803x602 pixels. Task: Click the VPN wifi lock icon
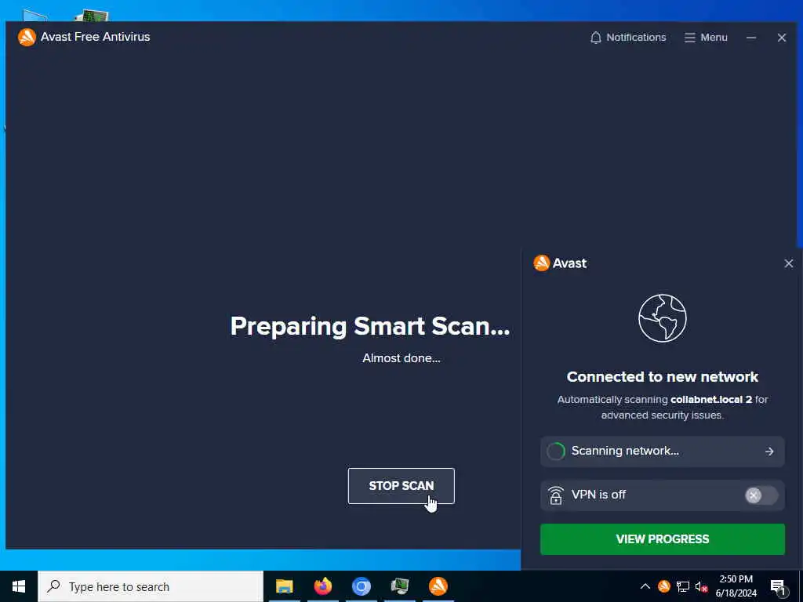click(556, 495)
